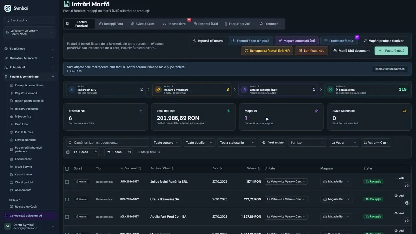
Task: Click print icon for Aquila Part Prod row
Action: click(407, 221)
